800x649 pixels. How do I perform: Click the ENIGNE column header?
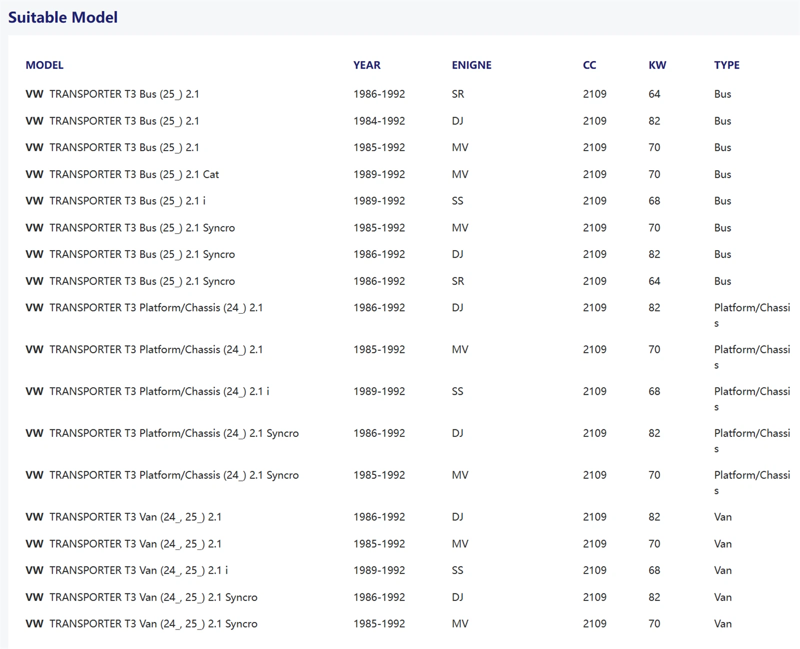[x=471, y=65]
